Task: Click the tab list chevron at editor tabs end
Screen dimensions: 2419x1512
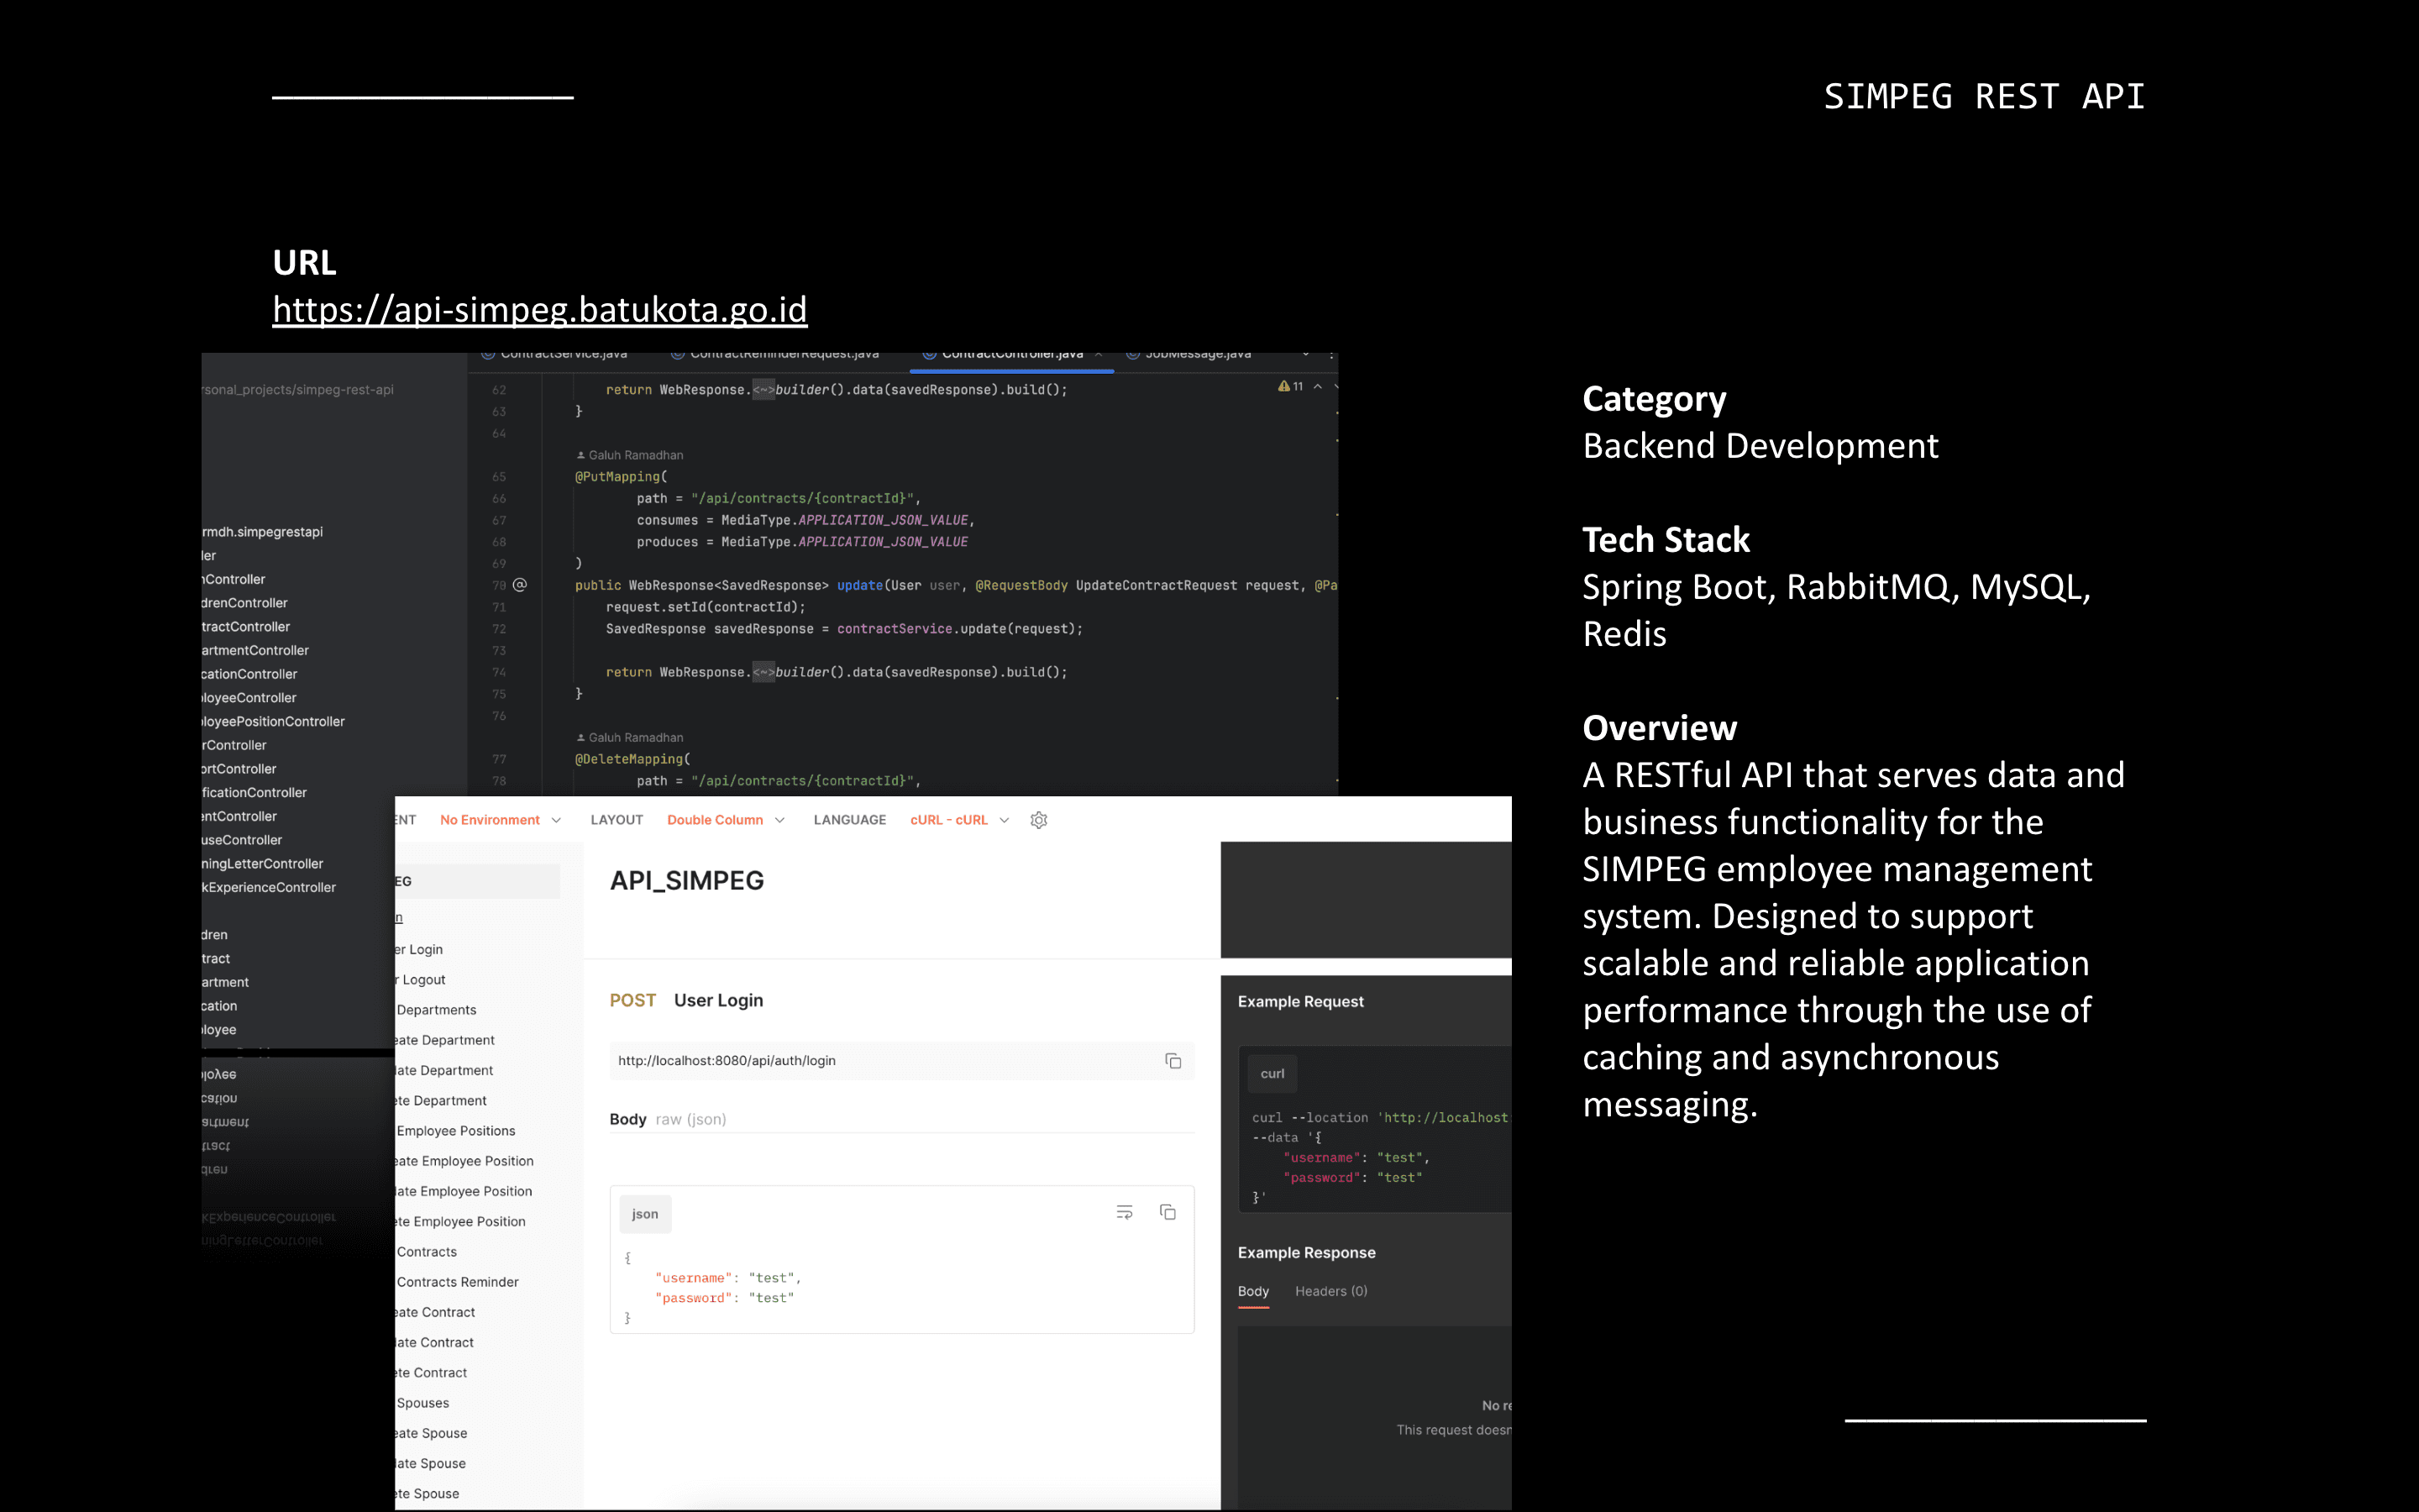Action: point(1304,355)
